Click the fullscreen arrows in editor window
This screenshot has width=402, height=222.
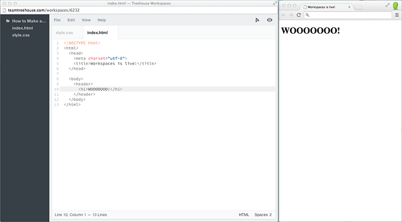point(275,3)
